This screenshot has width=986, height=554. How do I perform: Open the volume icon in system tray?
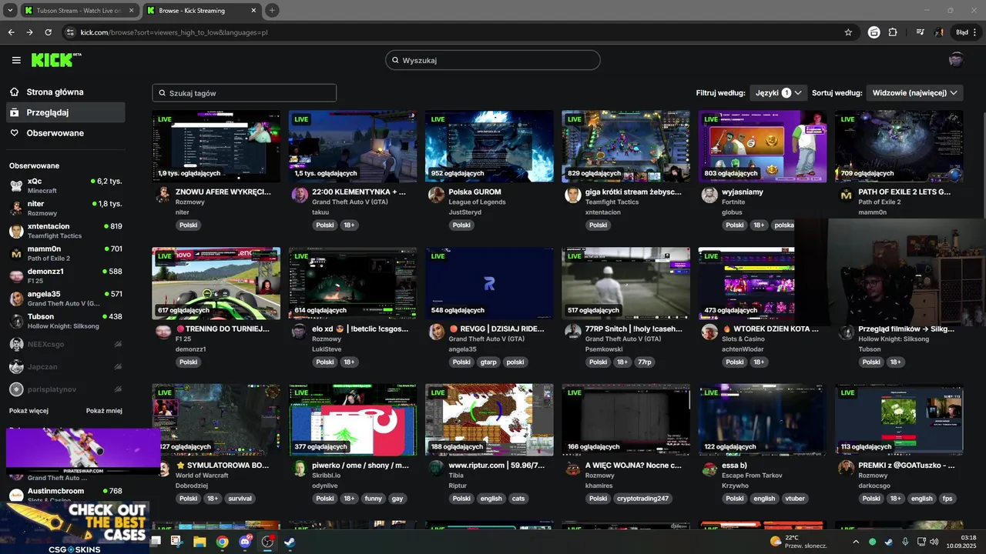click(x=934, y=542)
